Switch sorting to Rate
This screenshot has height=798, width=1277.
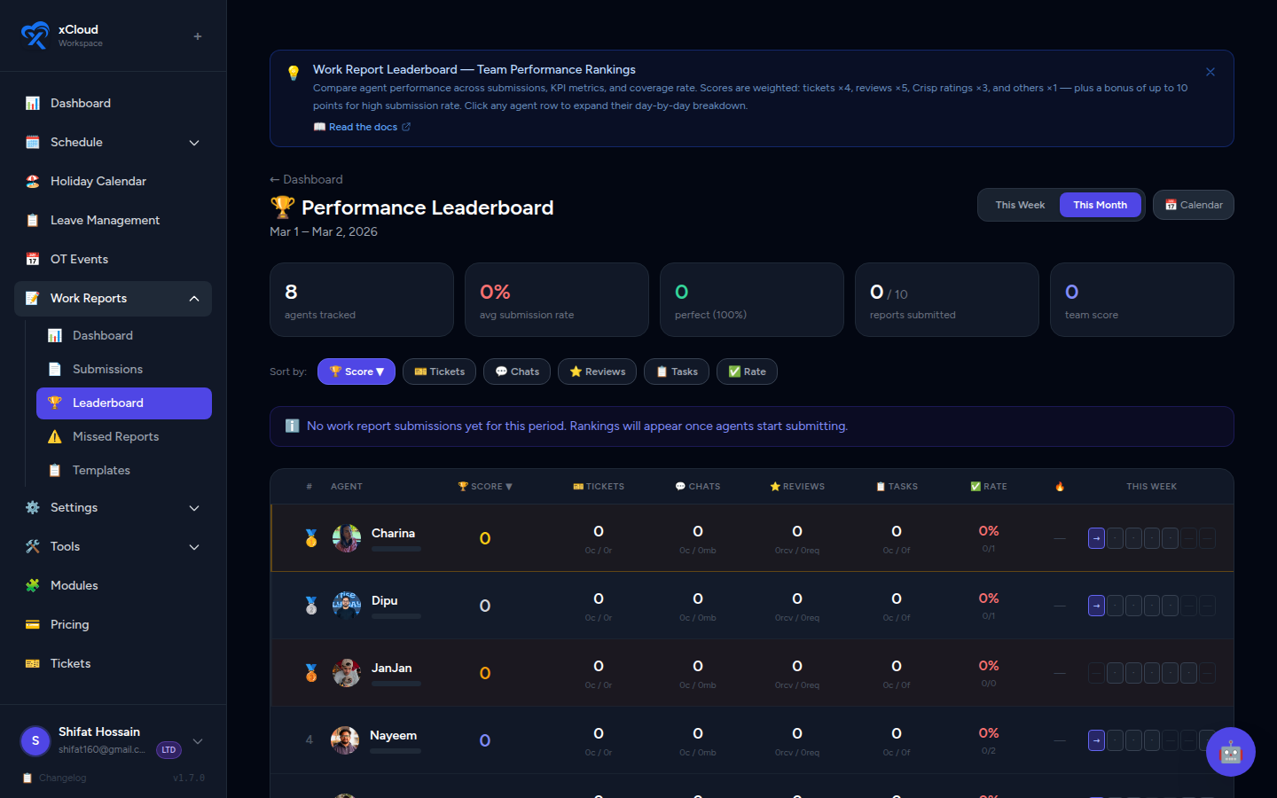[x=747, y=372]
